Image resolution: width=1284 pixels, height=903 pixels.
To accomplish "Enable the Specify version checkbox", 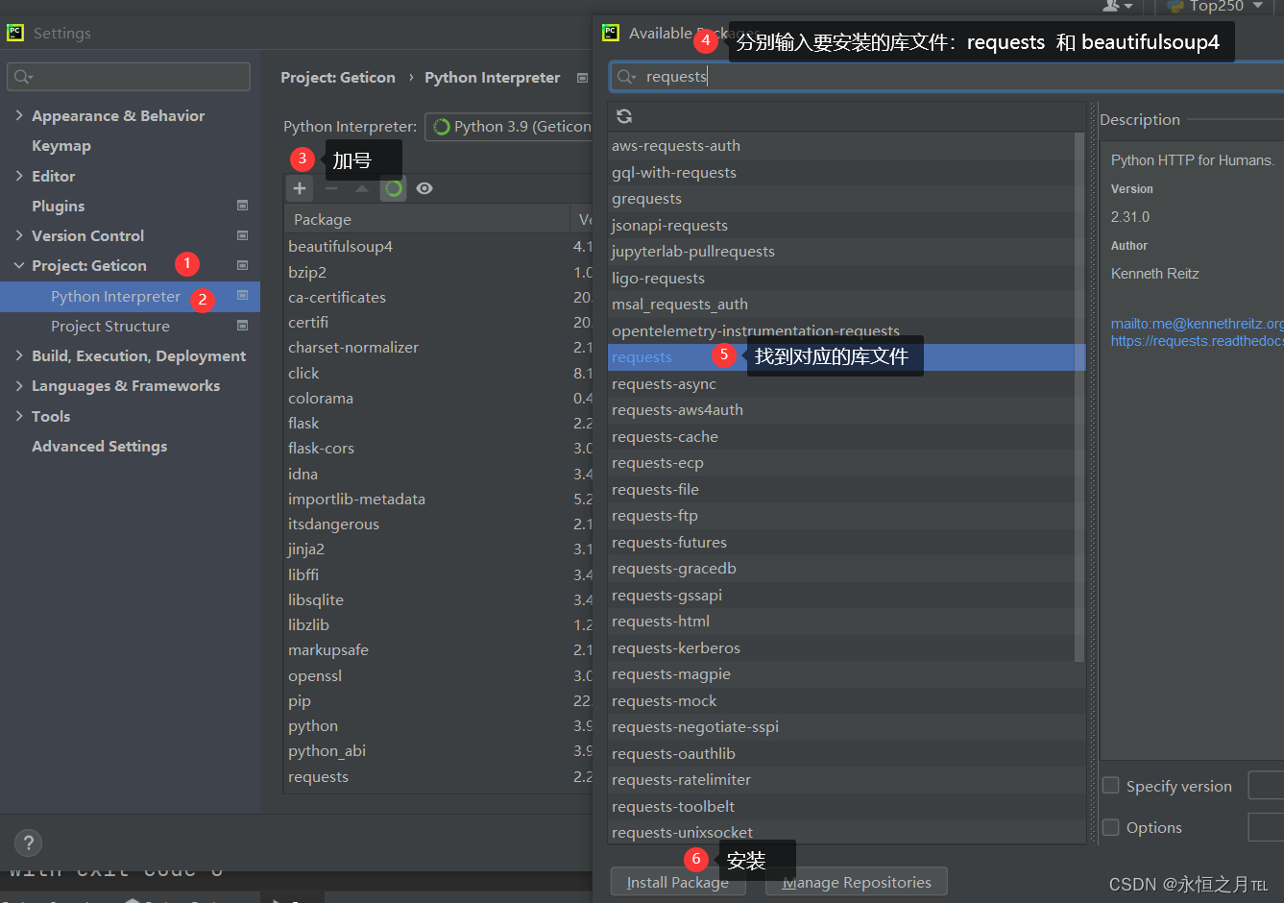I will (1111, 786).
